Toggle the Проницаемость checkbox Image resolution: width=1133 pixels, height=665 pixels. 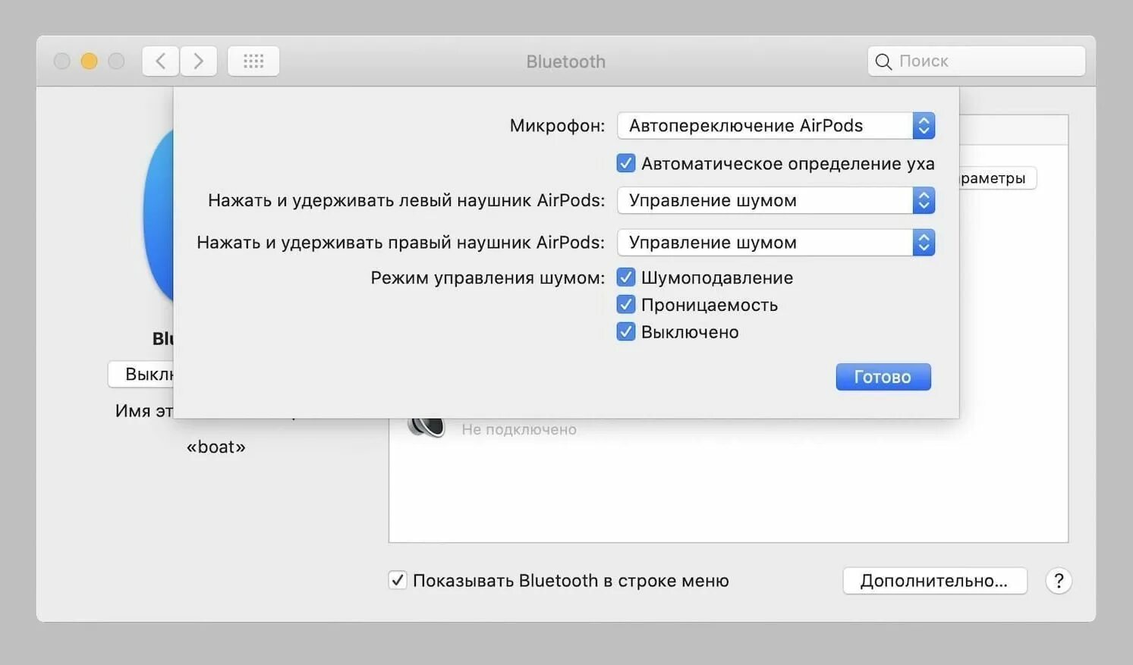pos(626,305)
